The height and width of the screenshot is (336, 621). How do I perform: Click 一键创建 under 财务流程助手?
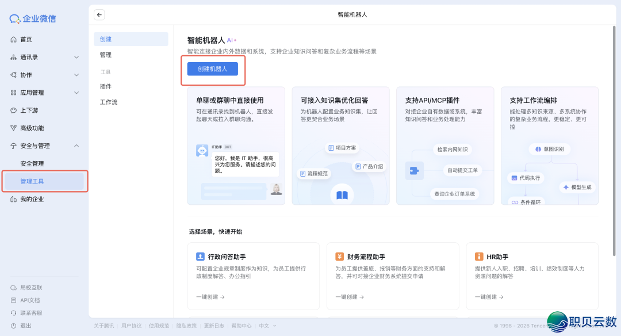click(x=348, y=297)
